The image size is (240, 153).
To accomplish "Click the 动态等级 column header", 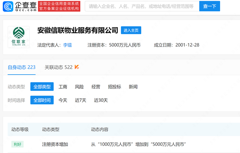I will [20, 129].
